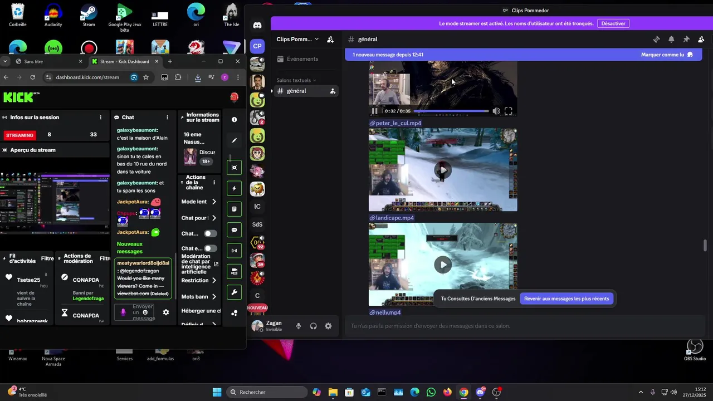
Task: Open File Explorer from taskbar
Action: [x=333, y=392]
